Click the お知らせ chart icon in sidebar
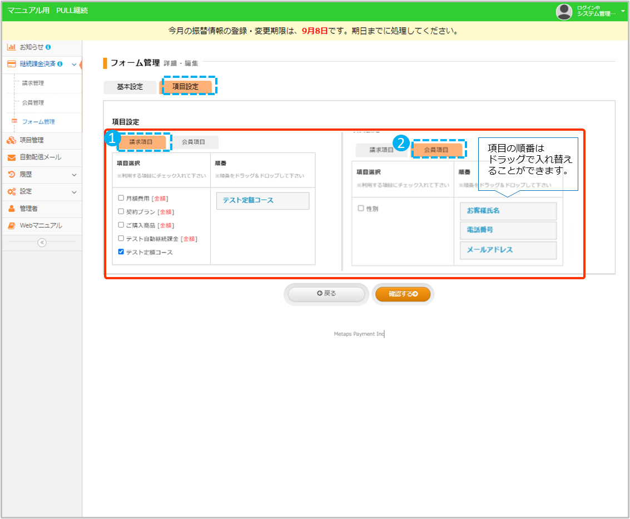 tap(11, 47)
